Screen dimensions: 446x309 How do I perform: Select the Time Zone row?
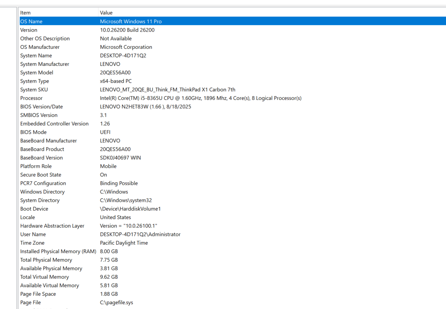tap(233, 243)
